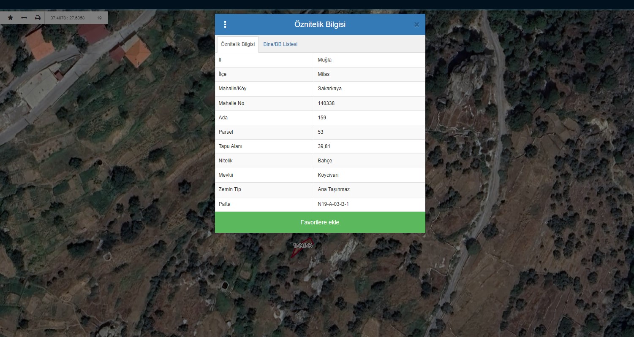Image resolution: width=634 pixels, height=337 pixels.
Task: Click the Muğla province value cell
Action: [x=324, y=60]
